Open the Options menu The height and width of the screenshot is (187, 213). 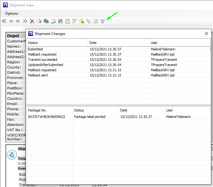12,14
